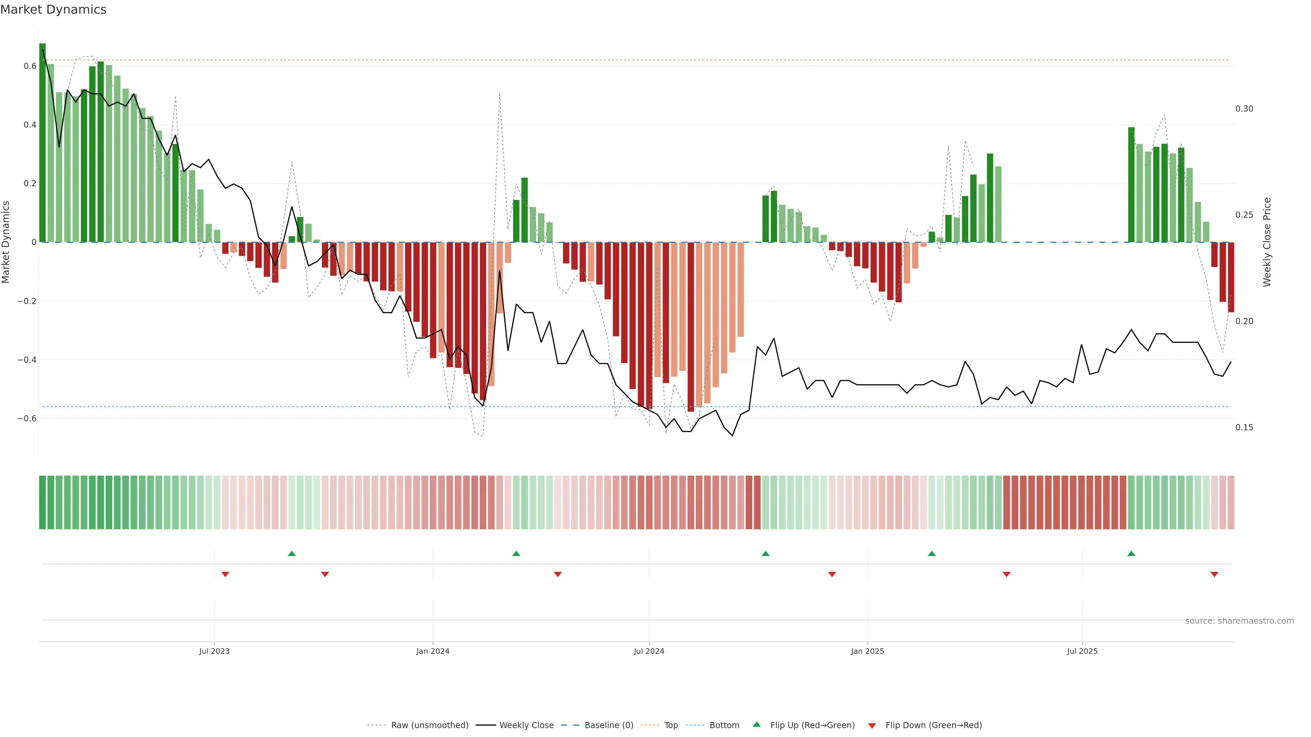Click the Flip Down marker just after Jul 2023

tap(225, 574)
